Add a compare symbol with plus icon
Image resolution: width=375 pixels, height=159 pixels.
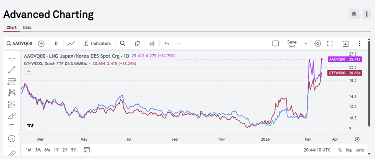click(41, 44)
